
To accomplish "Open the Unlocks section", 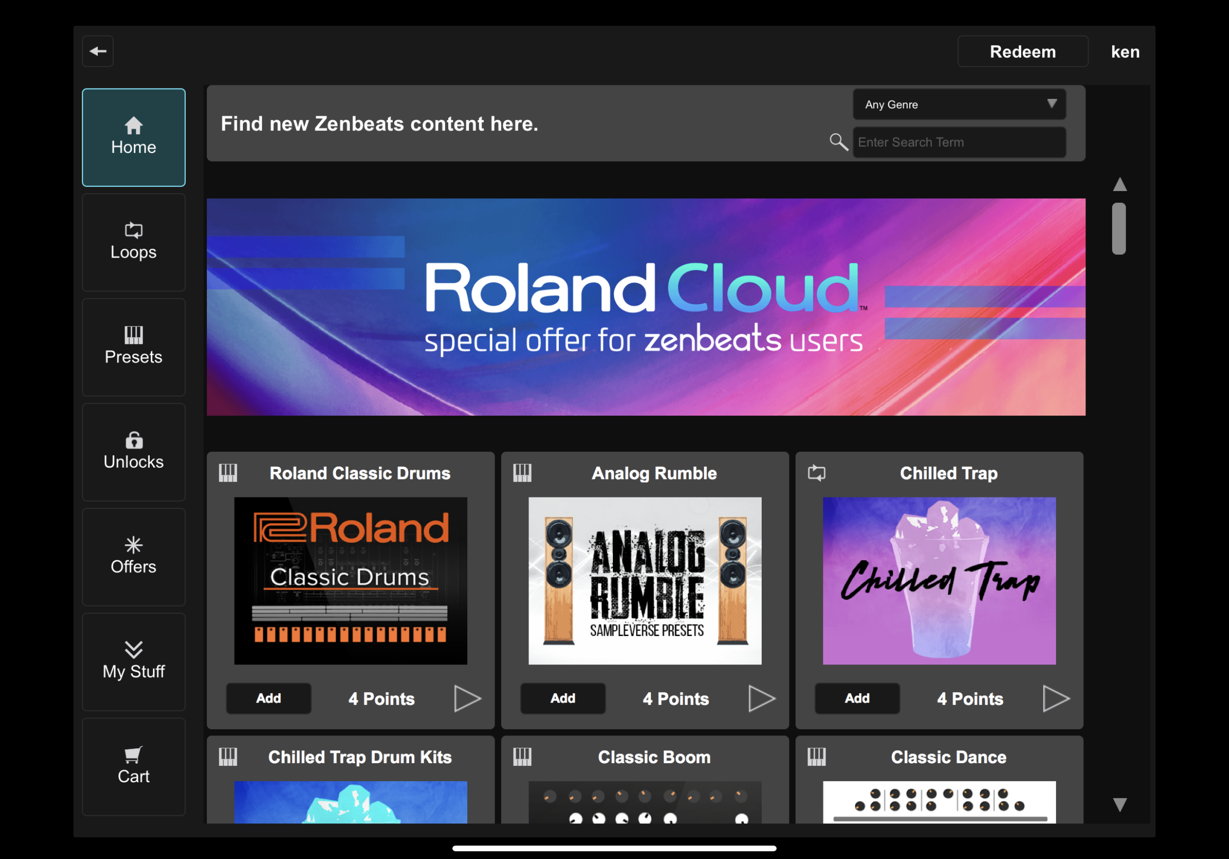I will (x=134, y=453).
